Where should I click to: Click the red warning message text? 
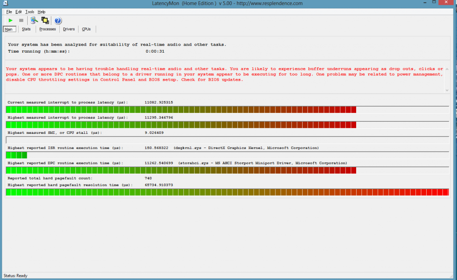click(x=224, y=74)
